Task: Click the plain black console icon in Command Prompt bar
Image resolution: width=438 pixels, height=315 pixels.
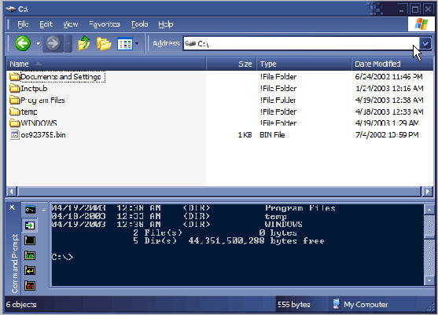Action: pyautogui.click(x=30, y=240)
